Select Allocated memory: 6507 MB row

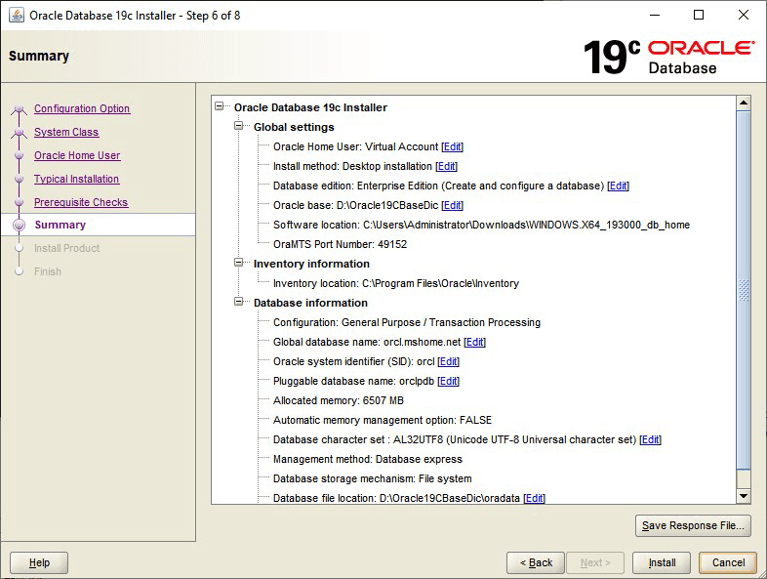[339, 401]
